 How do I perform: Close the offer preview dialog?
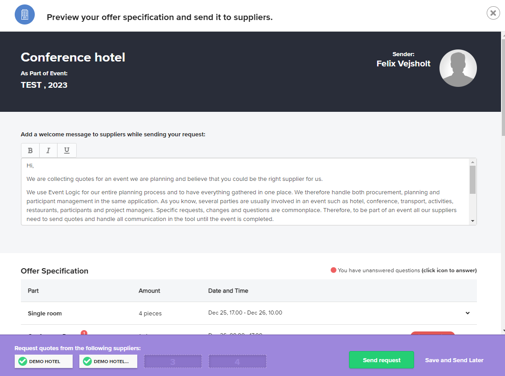coord(493,13)
